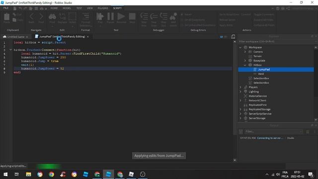Click the clear output trash icon
Image resolution: width=318 pixels, height=179 pixels.
(x=308, y=132)
